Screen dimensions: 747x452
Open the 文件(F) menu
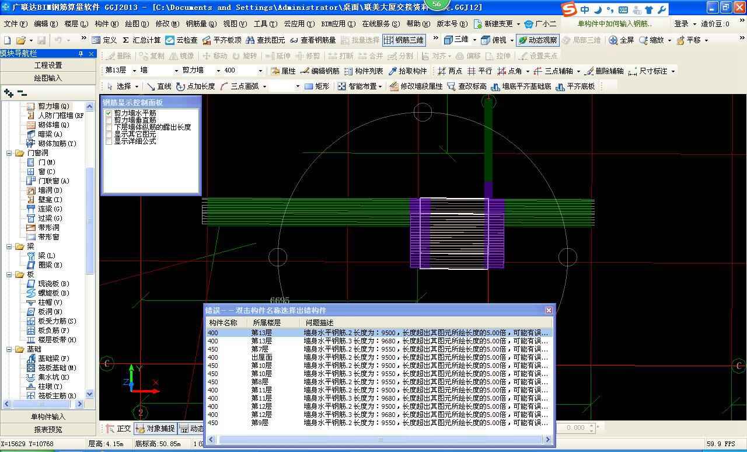coord(15,24)
